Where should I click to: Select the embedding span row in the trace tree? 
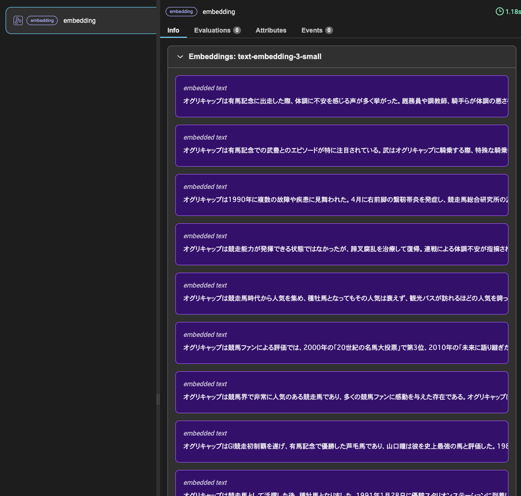(81, 20)
